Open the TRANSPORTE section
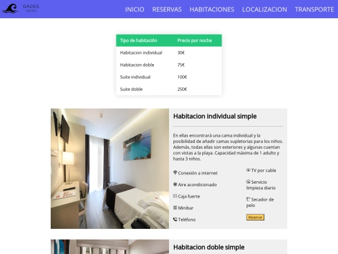This screenshot has width=338, height=254. click(x=314, y=9)
